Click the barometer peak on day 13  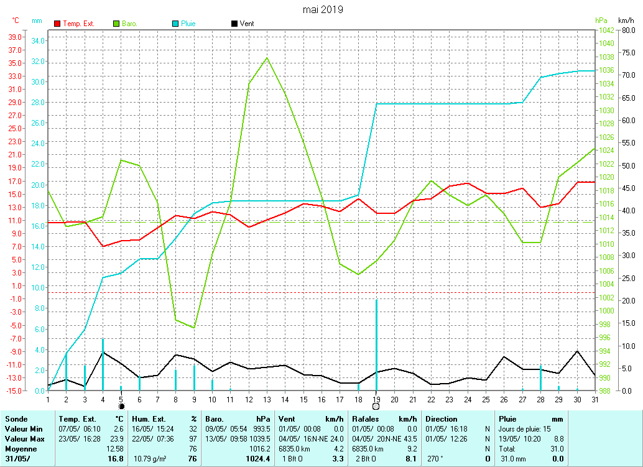tap(267, 58)
